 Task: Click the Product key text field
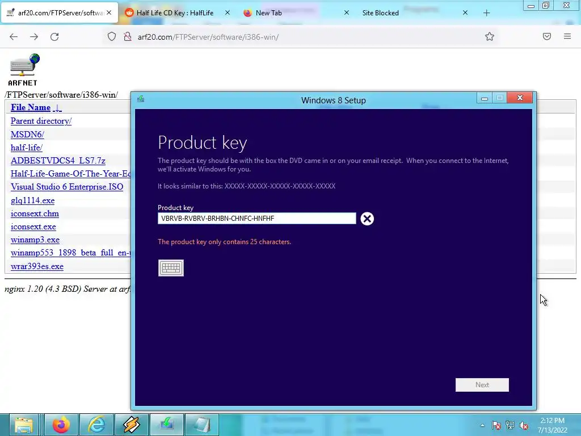click(x=257, y=219)
